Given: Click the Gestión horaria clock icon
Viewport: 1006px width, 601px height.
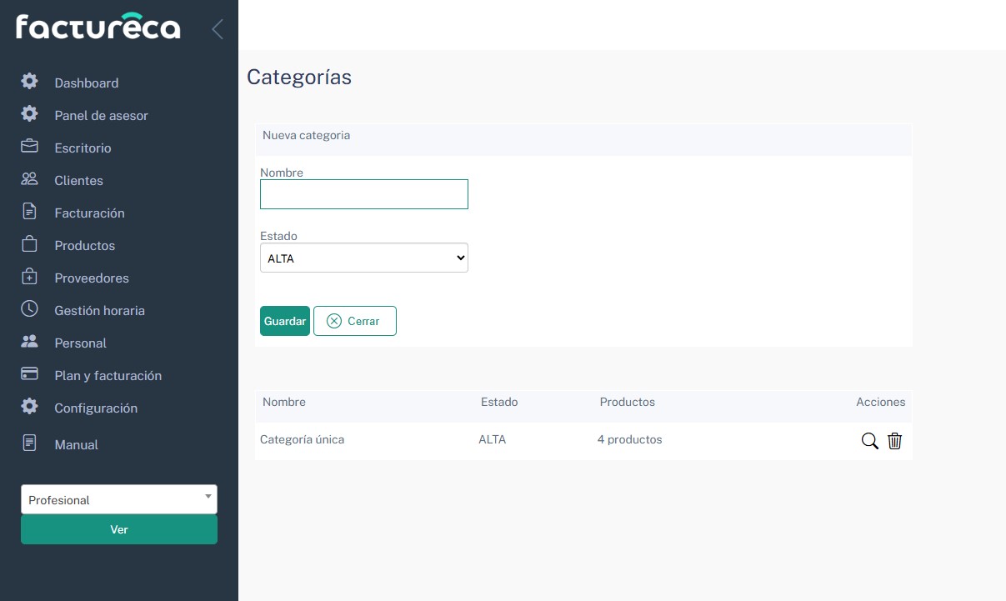Looking at the screenshot, I should 29,309.
